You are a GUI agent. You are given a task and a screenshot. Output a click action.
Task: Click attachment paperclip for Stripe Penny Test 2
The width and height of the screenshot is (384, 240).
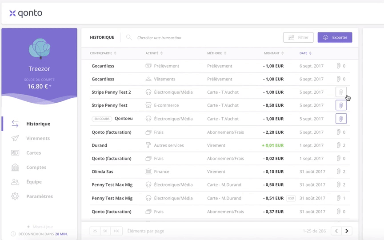click(x=341, y=92)
